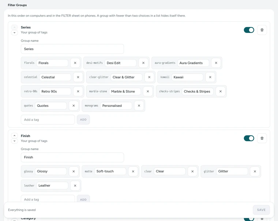Remove the quotes tag
Viewport: 278px width, 221px height.
(x=74, y=105)
